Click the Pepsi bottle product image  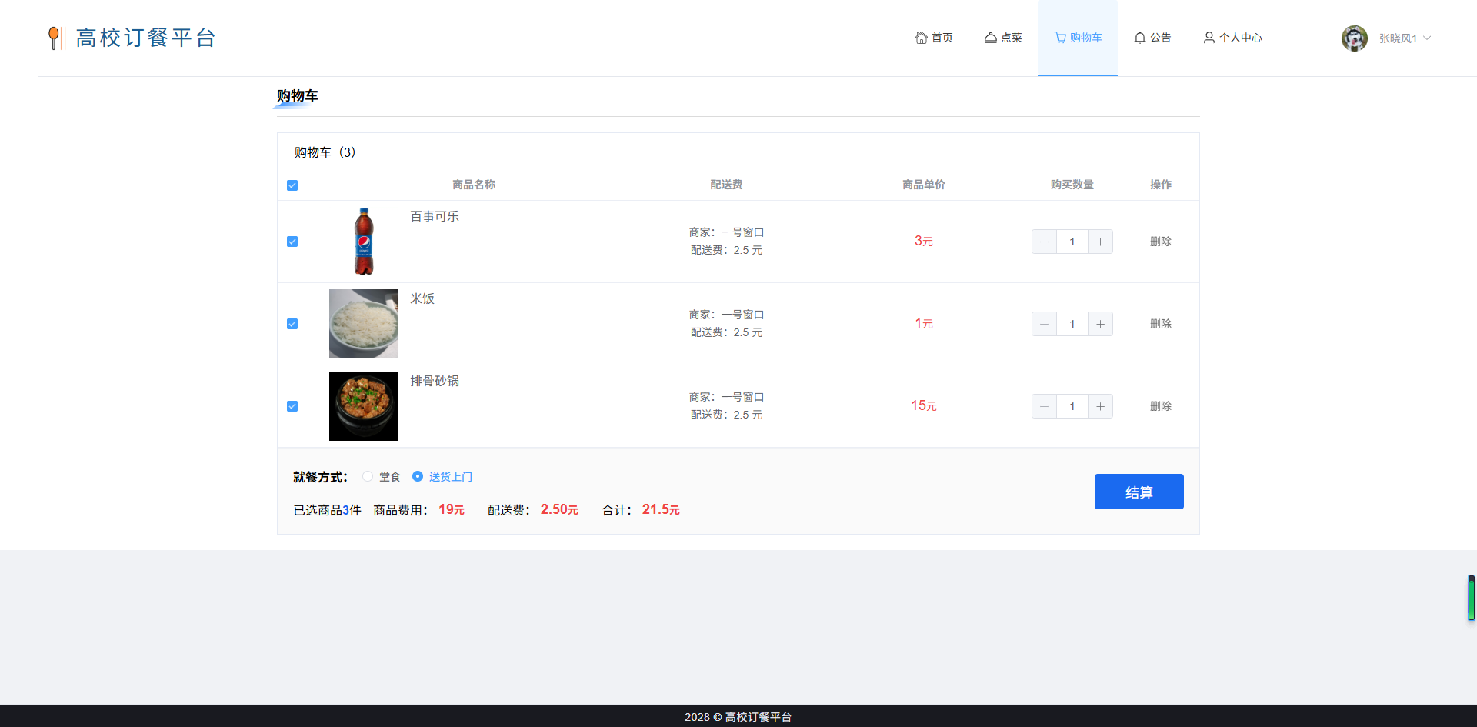[x=364, y=242]
